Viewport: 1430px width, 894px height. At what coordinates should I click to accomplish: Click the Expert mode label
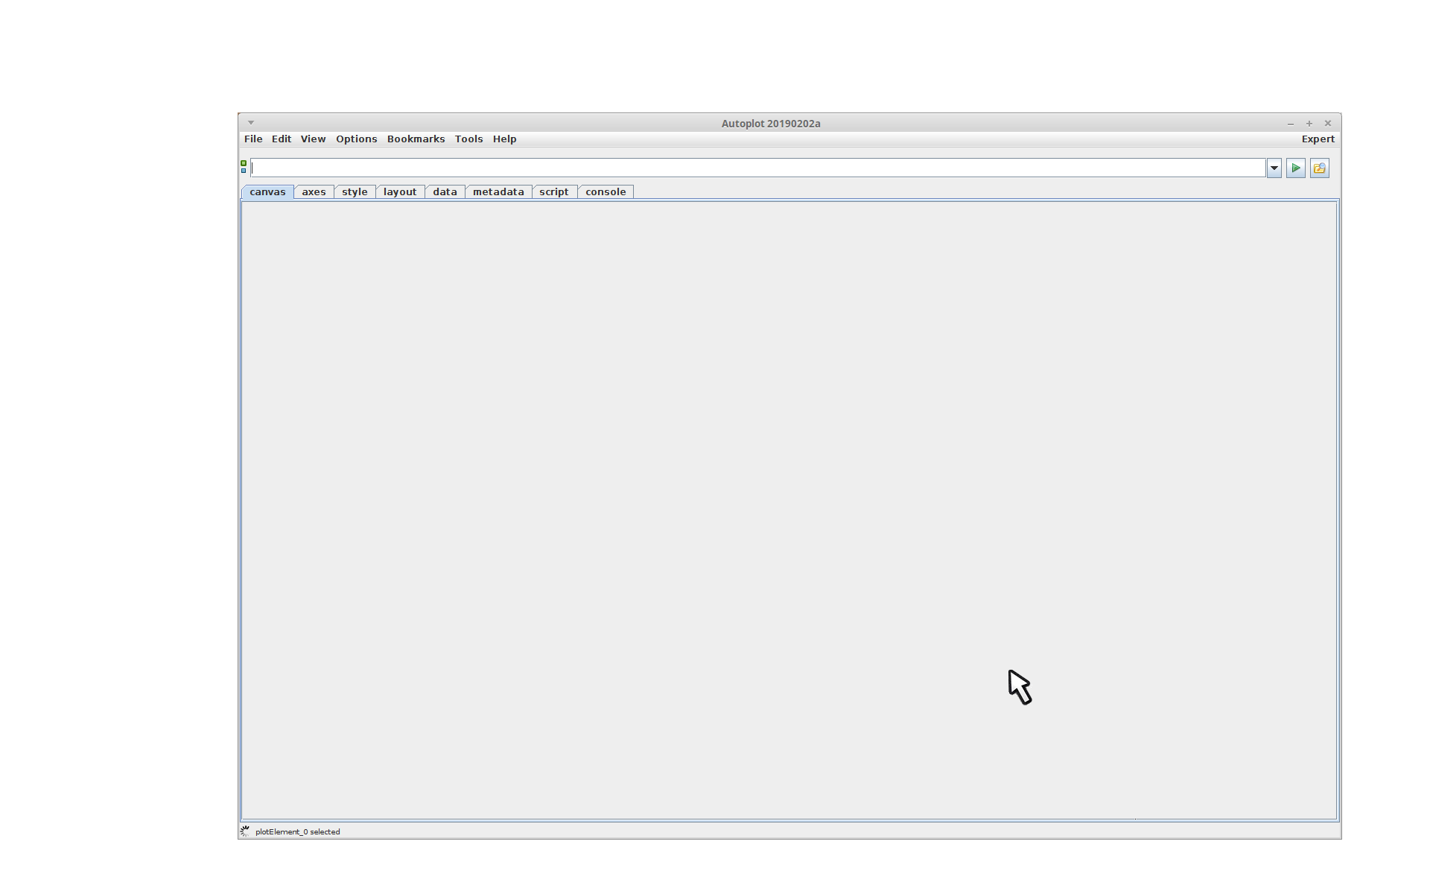pyautogui.click(x=1318, y=139)
